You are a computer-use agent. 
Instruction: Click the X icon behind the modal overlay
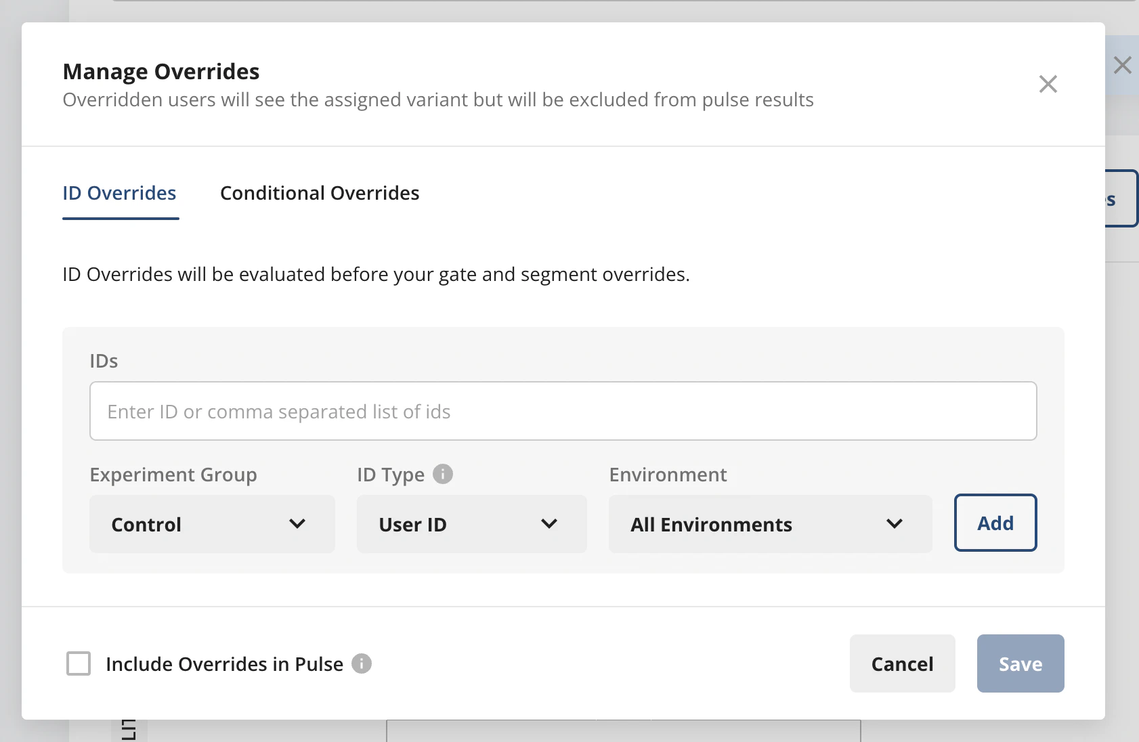click(x=1123, y=64)
